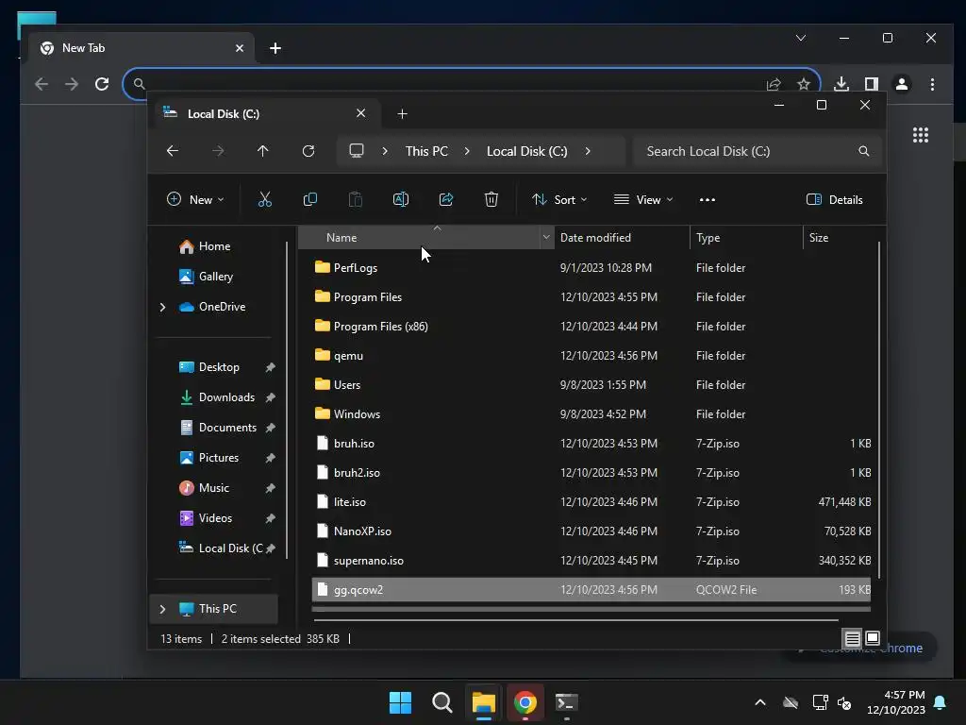Viewport: 966px width, 725px height.
Task: Click Local Disk (C:) breadcrumb segment
Action: click(x=526, y=151)
